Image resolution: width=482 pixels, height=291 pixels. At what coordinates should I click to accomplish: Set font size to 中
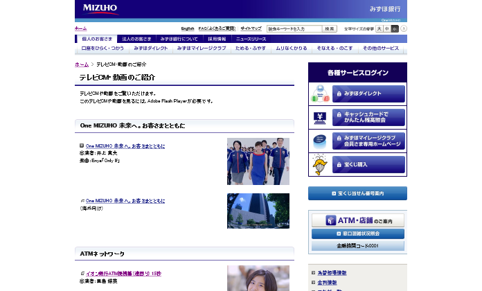[387, 28]
